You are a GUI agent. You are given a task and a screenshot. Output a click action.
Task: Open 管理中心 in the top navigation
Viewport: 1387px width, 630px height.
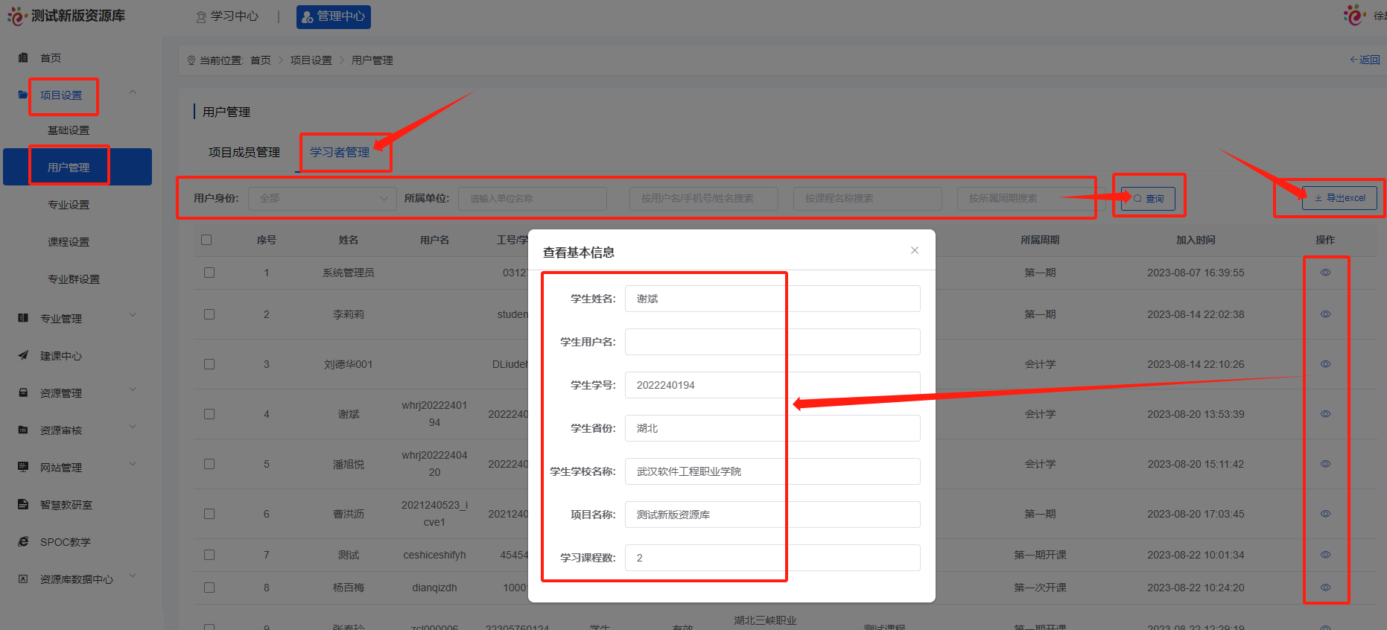coord(334,16)
